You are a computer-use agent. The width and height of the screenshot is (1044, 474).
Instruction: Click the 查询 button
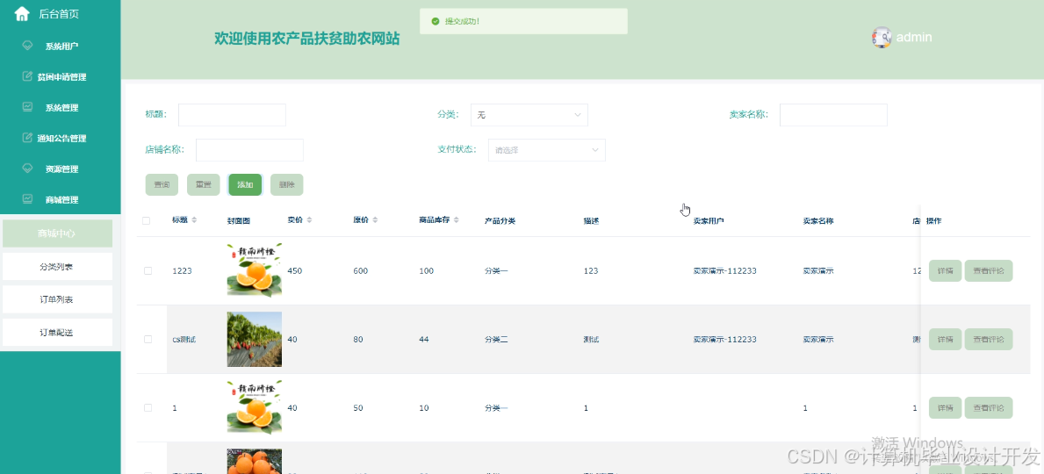coord(162,184)
